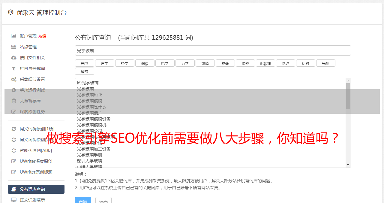
Task: Select the 物理 tag button
Action: point(285,63)
